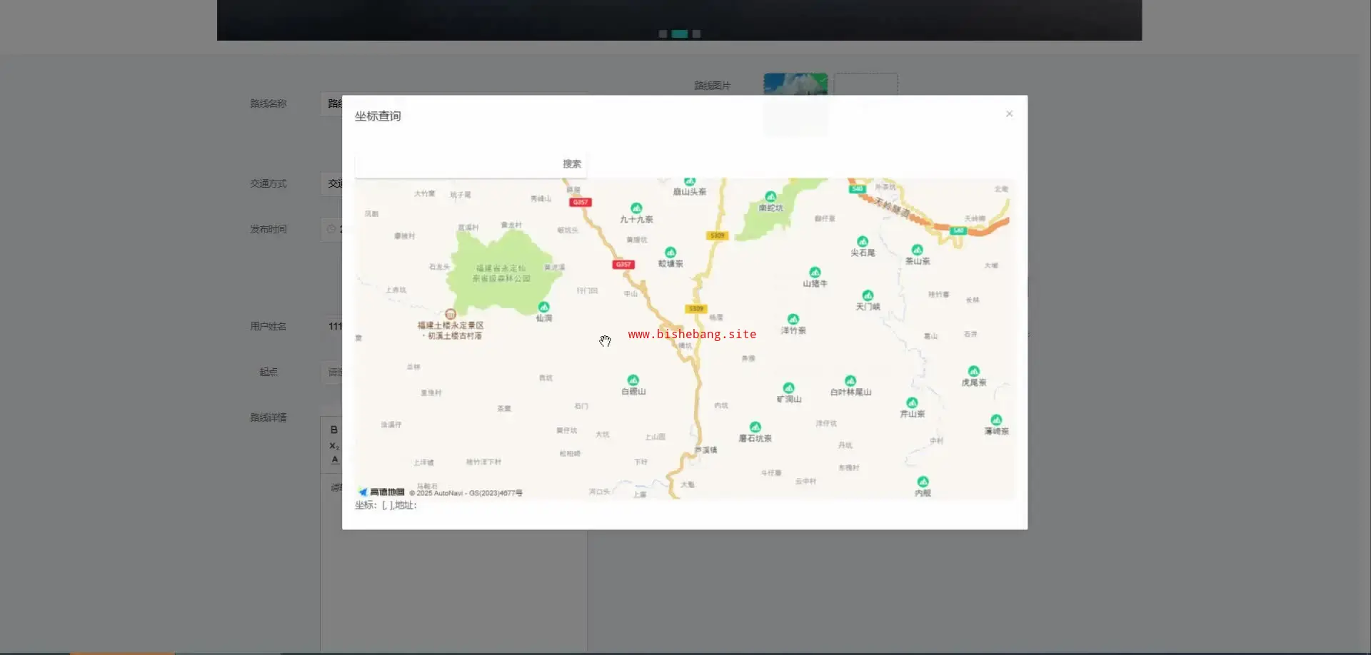Click the 上赤坑 place label
Image resolution: width=1371 pixels, height=655 pixels.
coord(396,290)
